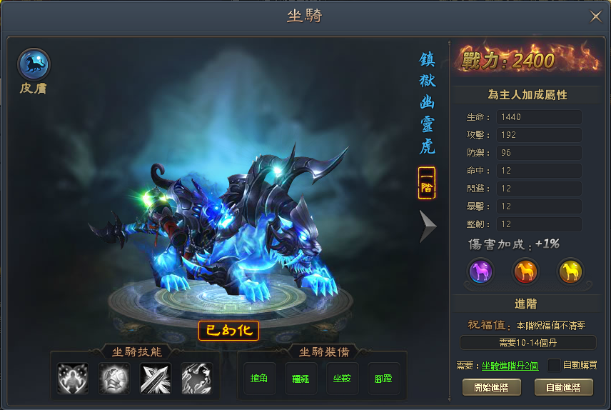
Task: Select the crossed swords mount skill icon
Action: [x=156, y=378]
